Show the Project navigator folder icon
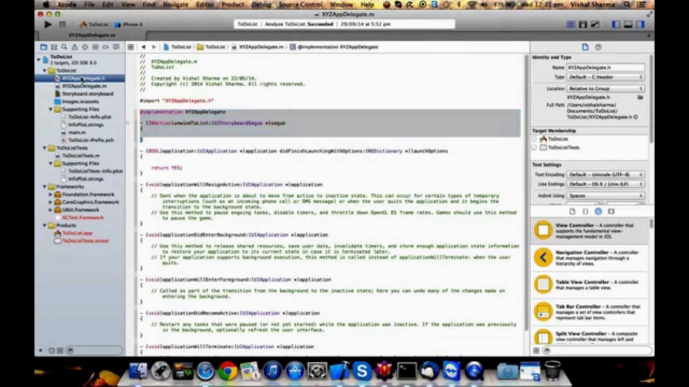 point(44,47)
